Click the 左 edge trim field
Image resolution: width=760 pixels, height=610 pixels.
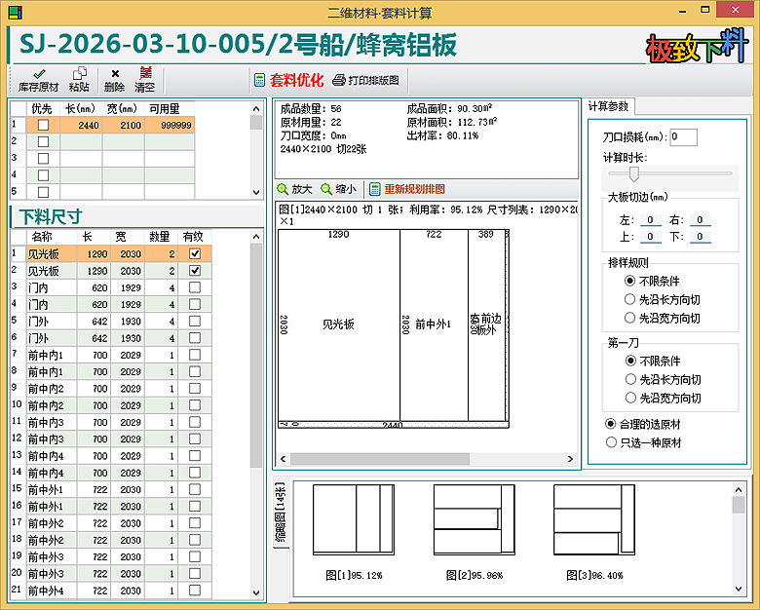click(x=651, y=220)
